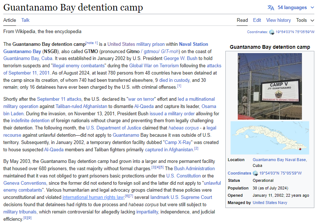Screen dimensions: 318x224
Task: Select the Article tab
Action: point(9,20)
